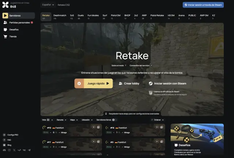Toggle the Servidores llenos switch

[x=115, y=120]
